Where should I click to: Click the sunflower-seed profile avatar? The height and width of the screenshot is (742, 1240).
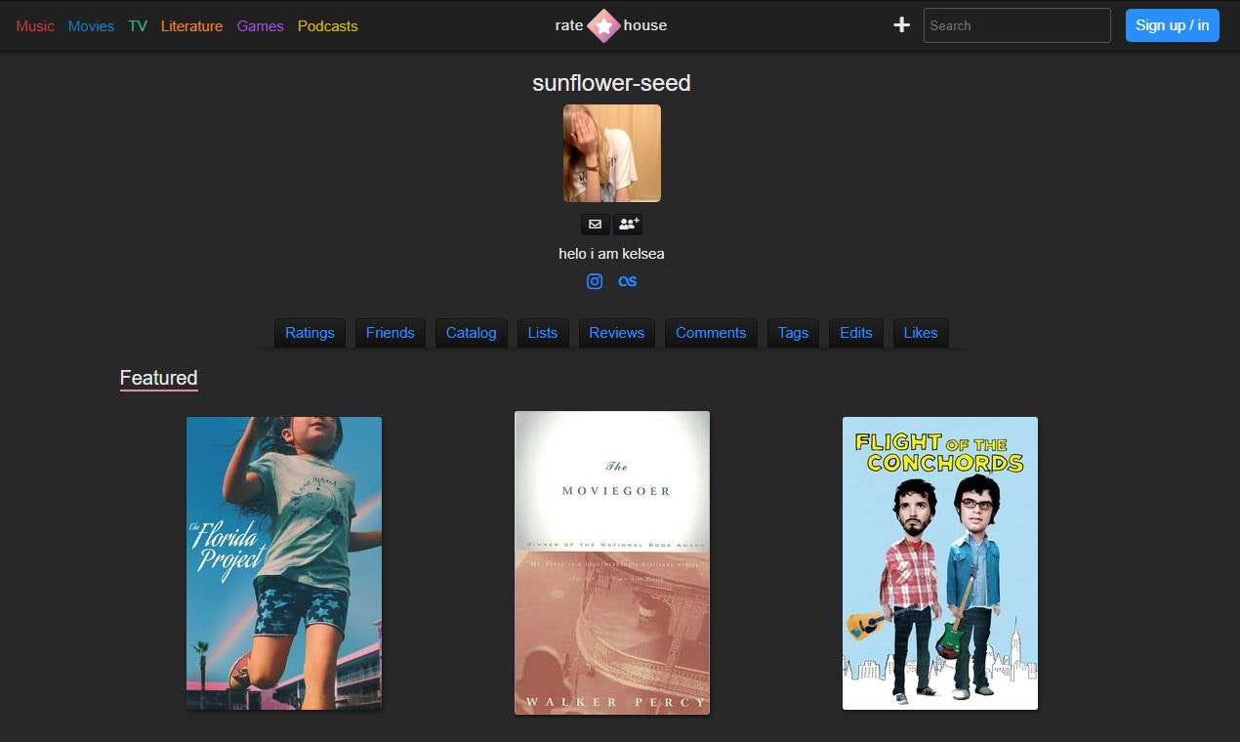[612, 153]
